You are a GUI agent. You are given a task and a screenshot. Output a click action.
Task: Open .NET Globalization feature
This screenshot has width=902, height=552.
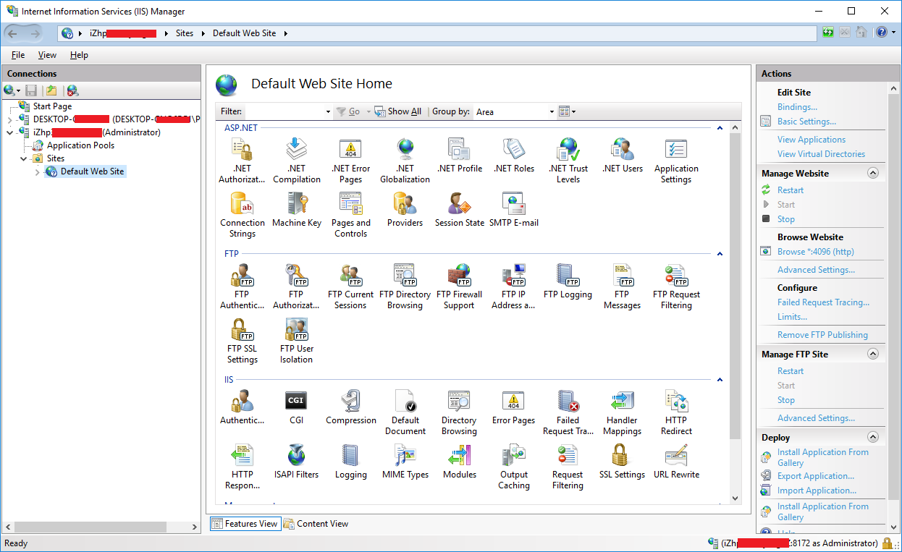[x=405, y=160]
